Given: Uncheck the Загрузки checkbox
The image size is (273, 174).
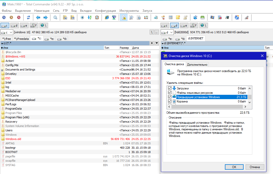Looking at the screenshot, I should 170,88.
